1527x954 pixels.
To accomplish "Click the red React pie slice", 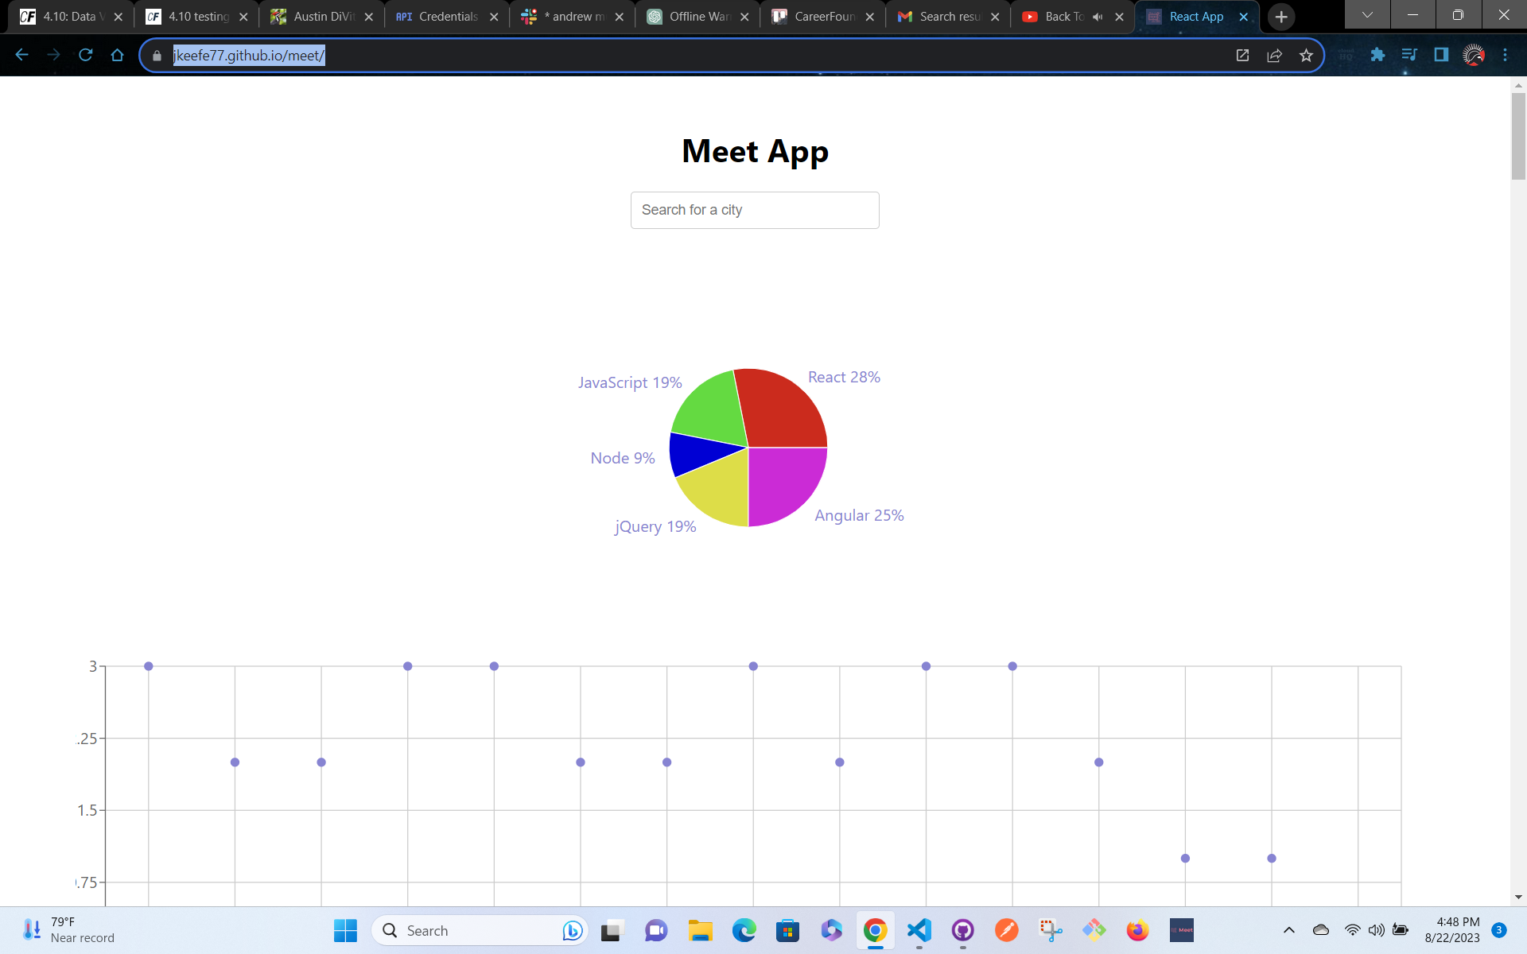I will (x=783, y=409).
